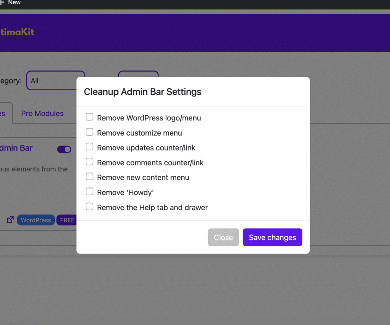Viewport: 390px width, 325px height.
Task: Open the Category dropdown showing All
Action: click(55, 80)
